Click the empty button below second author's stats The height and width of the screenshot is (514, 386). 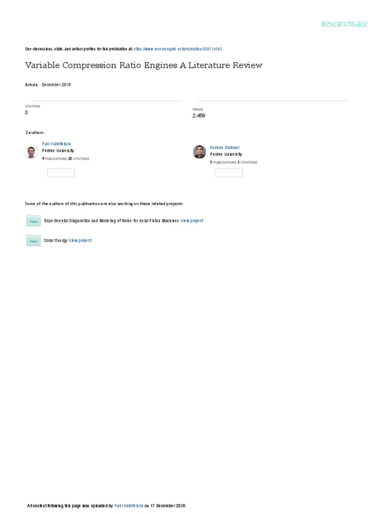(229, 173)
